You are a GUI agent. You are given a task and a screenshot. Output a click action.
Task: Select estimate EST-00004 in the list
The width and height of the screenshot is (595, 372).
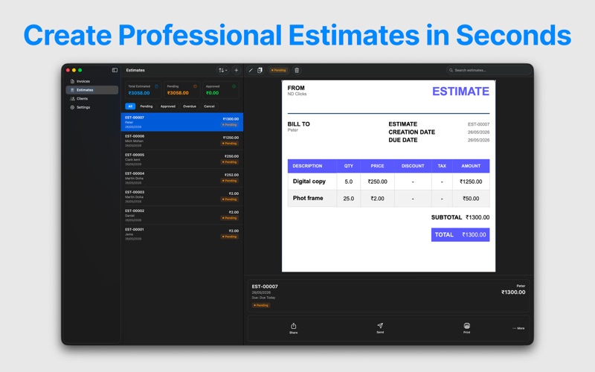point(182,178)
